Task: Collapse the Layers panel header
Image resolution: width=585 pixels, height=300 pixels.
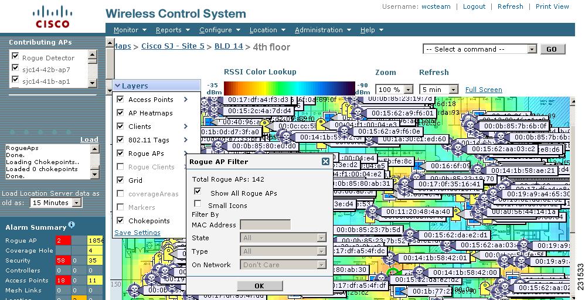Action: pos(157,86)
